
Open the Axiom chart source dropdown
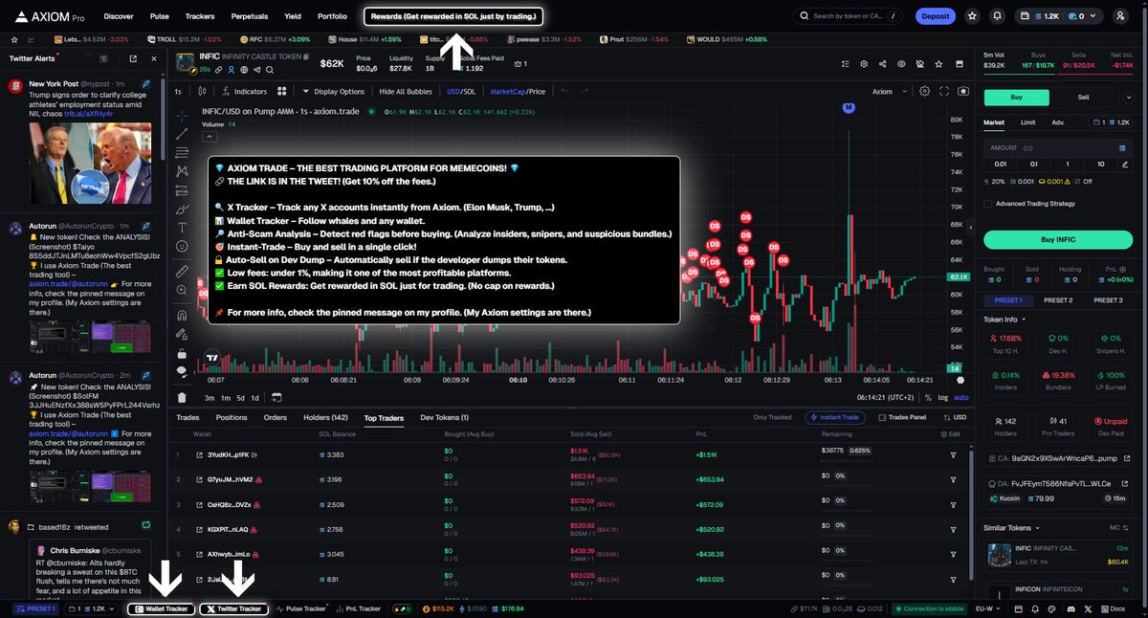pyautogui.click(x=888, y=92)
